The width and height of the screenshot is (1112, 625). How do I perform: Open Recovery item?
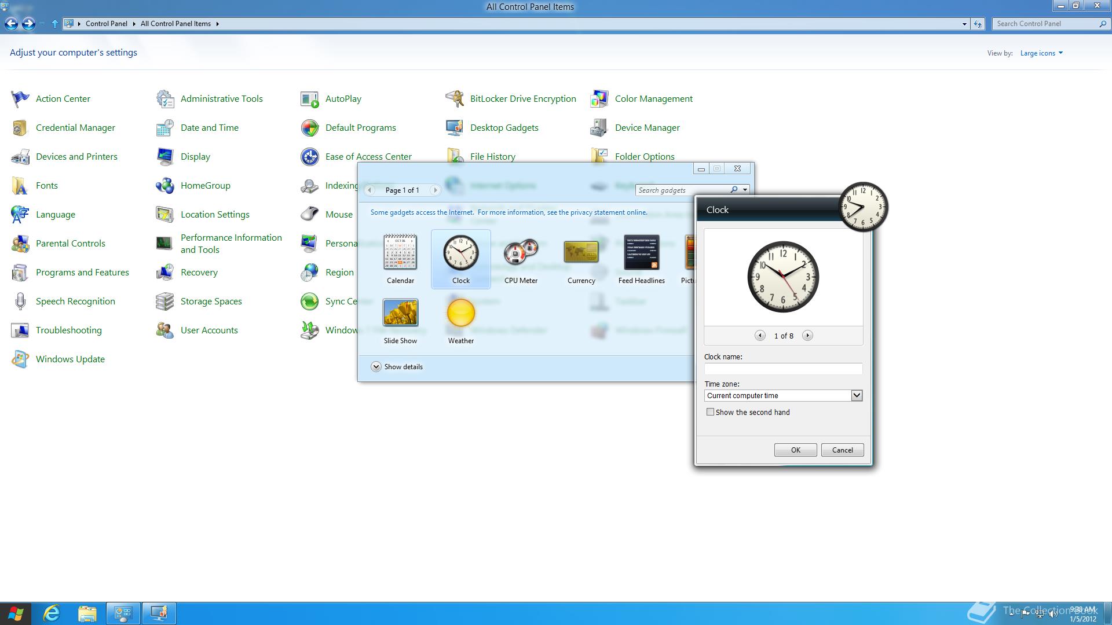click(187, 273)
